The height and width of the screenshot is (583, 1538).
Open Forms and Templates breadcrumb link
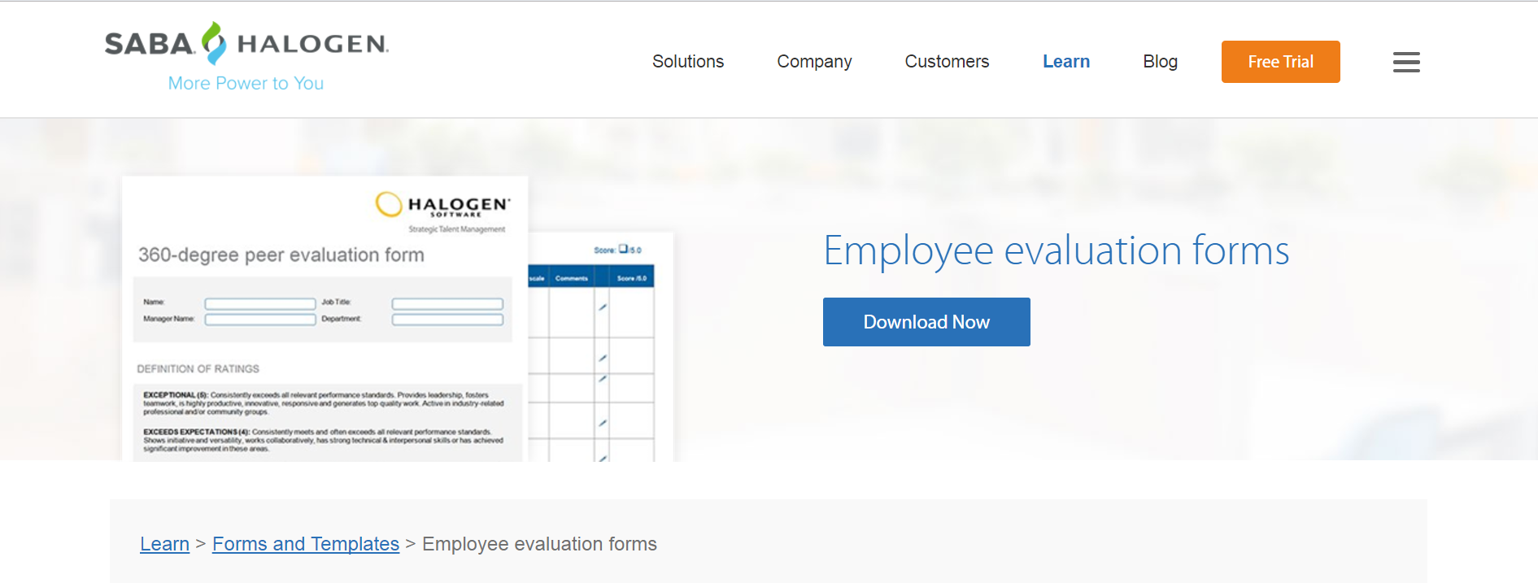(x=306, y=544)
